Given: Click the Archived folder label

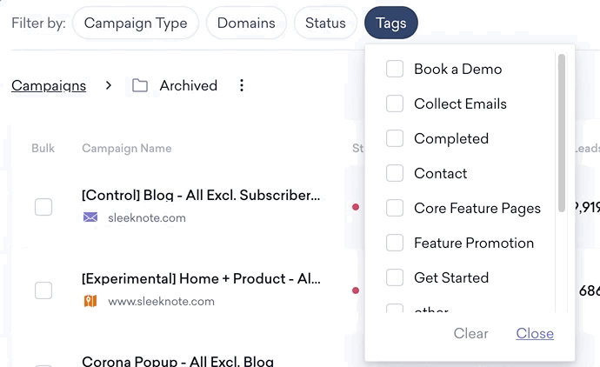Looking at the screenshot, I should pos(189,85).
